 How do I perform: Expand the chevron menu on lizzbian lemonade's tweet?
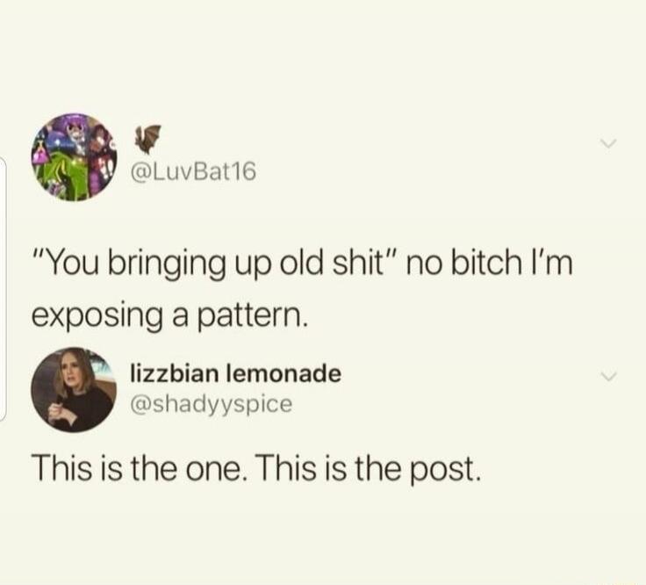[x=608, y=377]
